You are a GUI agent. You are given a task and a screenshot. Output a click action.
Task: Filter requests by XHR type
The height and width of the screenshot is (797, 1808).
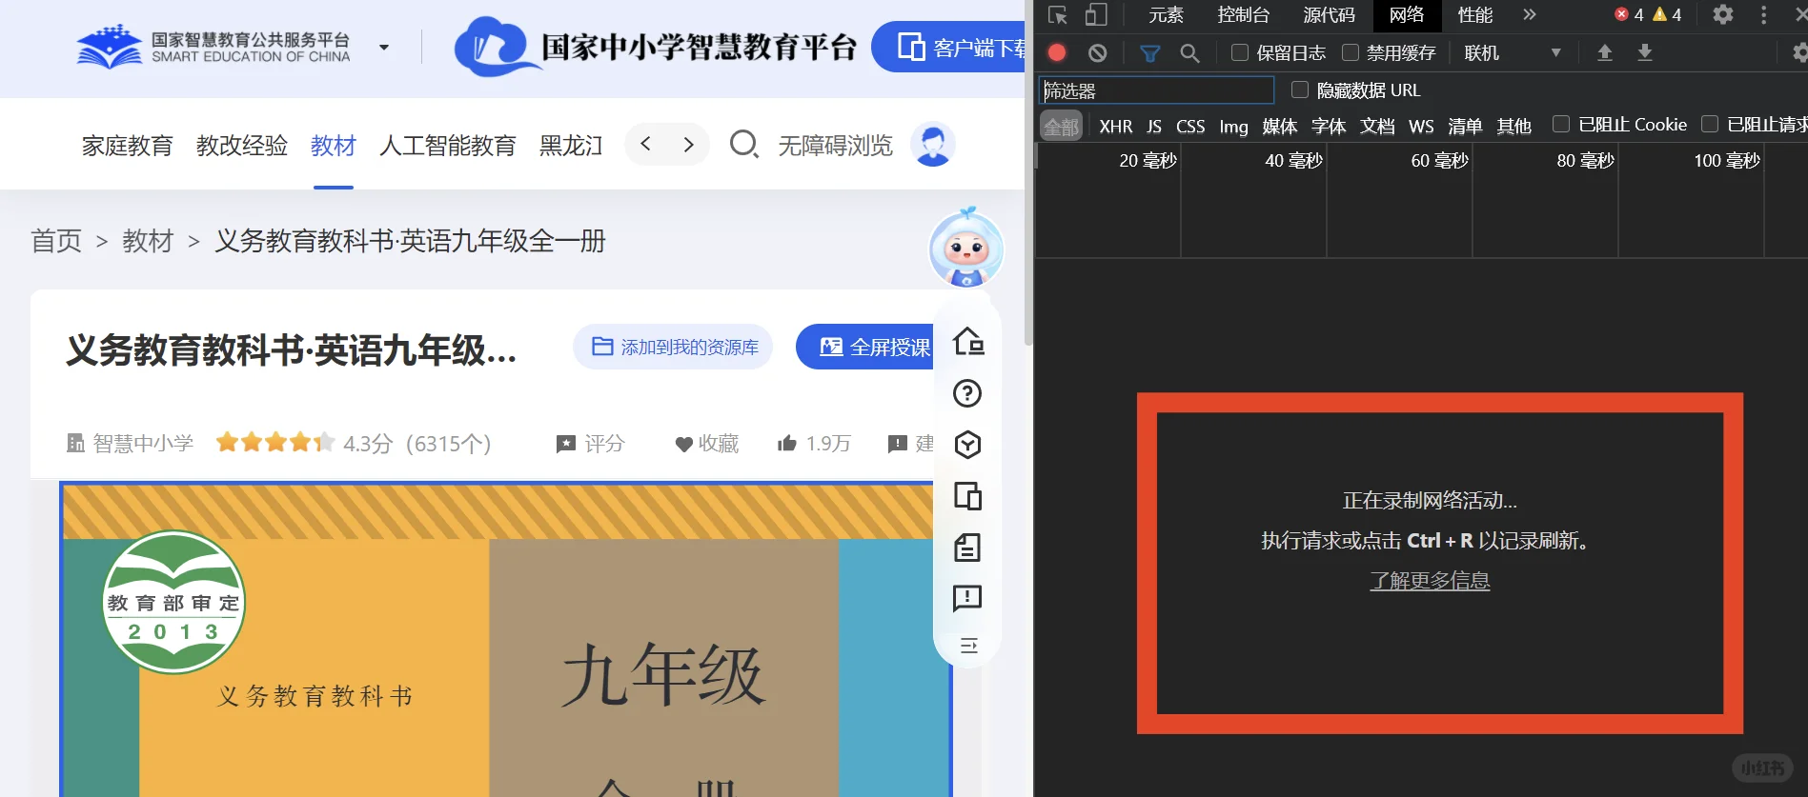coord(1116,127)
